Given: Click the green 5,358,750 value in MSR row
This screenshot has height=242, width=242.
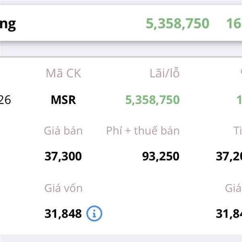Looking at the screenshot, I should (x=152, y=100).
